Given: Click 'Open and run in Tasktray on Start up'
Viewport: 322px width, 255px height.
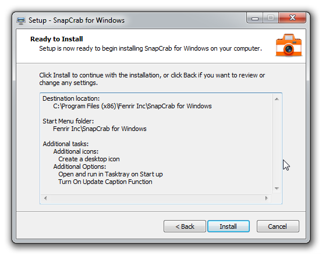Looking at the screenshot, I should click(111, 174).
